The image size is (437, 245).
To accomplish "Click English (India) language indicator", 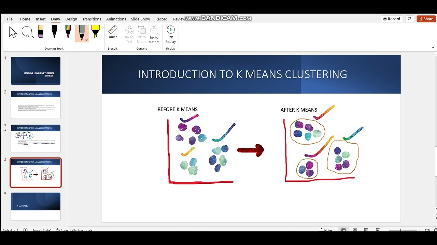I will tap(42, 230).
